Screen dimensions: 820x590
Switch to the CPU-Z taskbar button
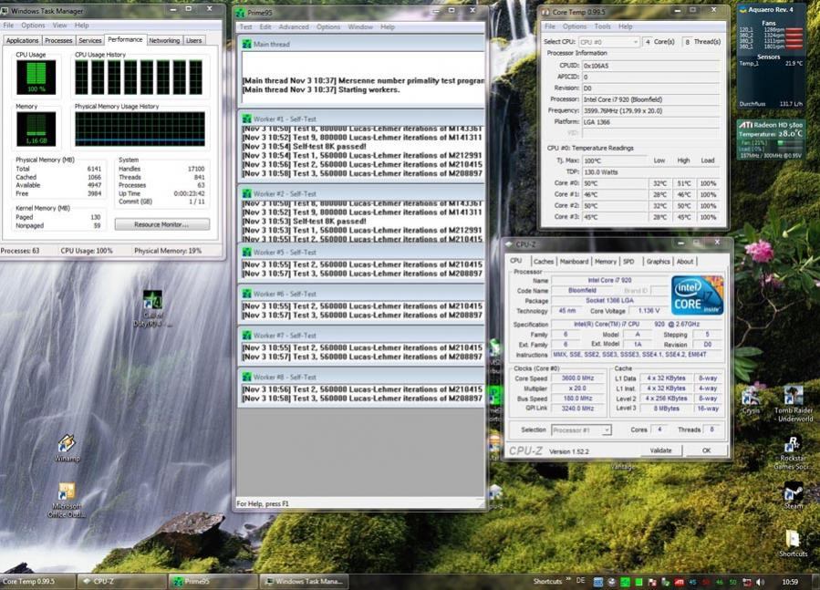click(x=123, y=581)
